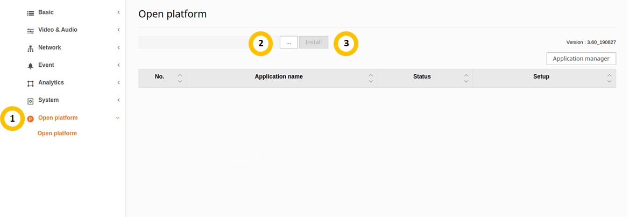Screen dimensions: 629x217
Task: Click the Basic list icon in sidebar
Action: [31, 13]
